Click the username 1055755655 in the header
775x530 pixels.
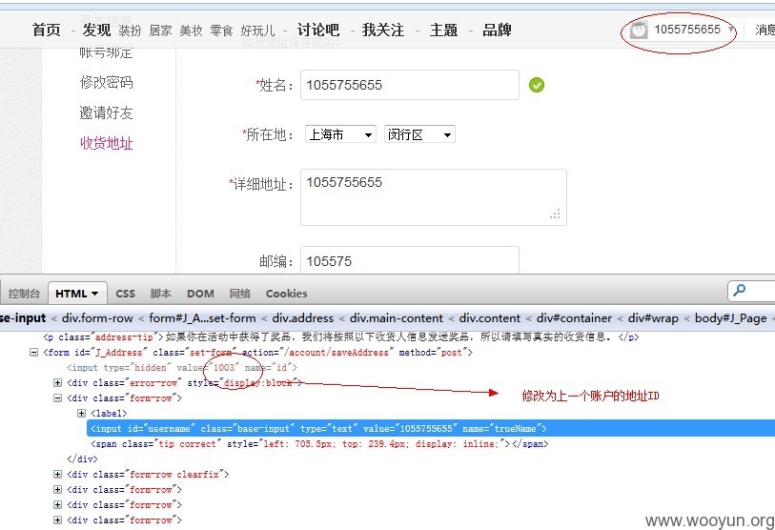(687, 30)
